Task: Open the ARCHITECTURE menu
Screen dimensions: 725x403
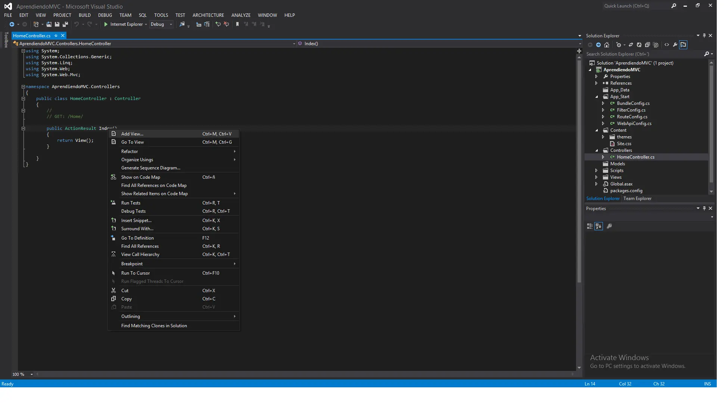Action: [208, 15]
